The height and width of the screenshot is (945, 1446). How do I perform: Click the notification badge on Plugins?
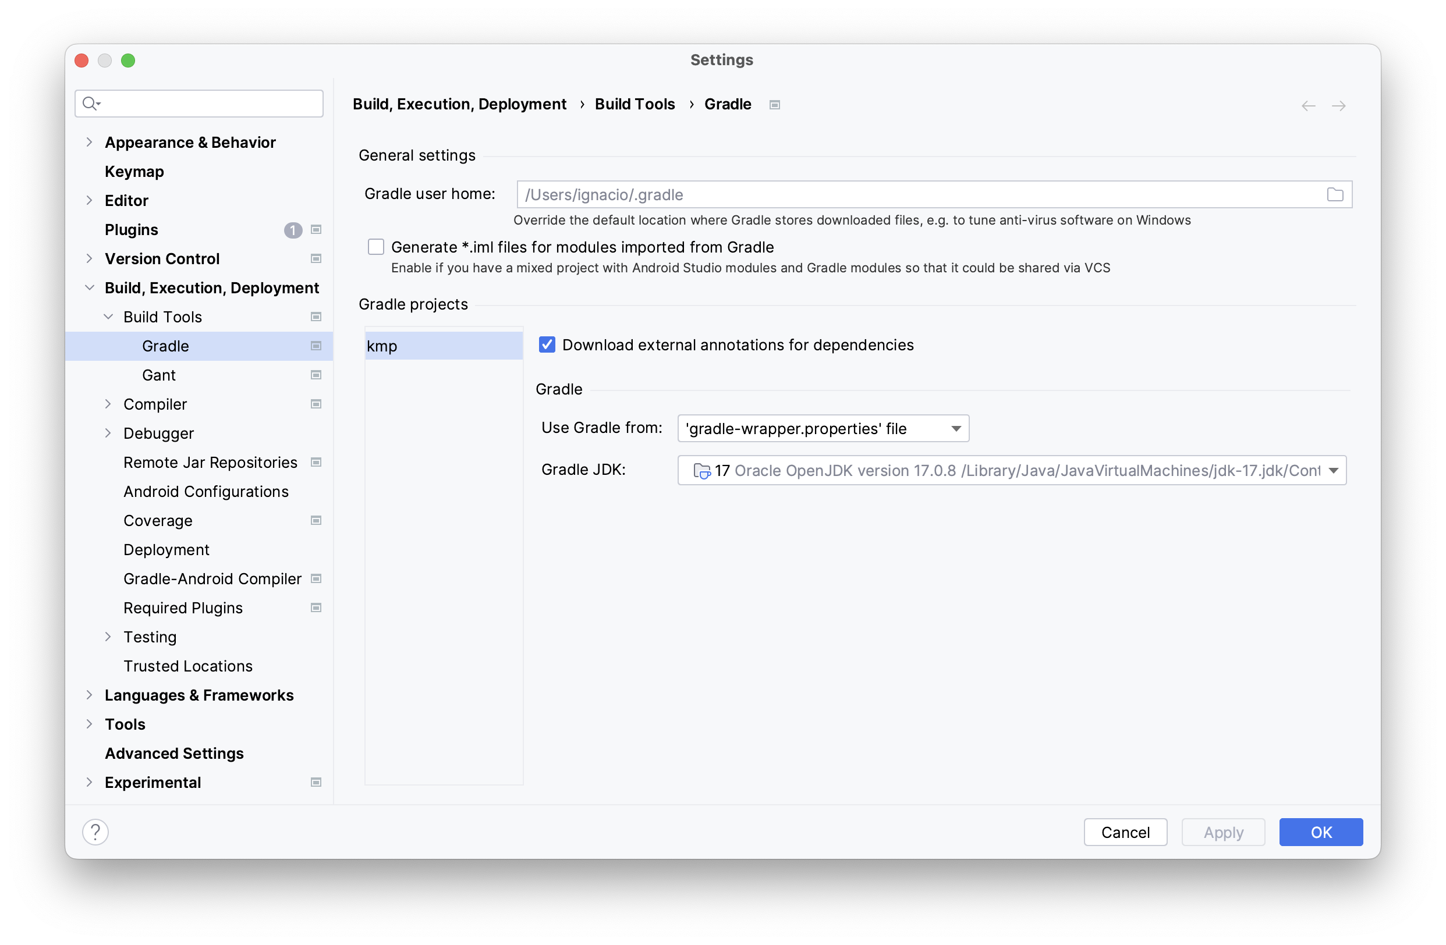pyautogui.click(x=292, y=230)
